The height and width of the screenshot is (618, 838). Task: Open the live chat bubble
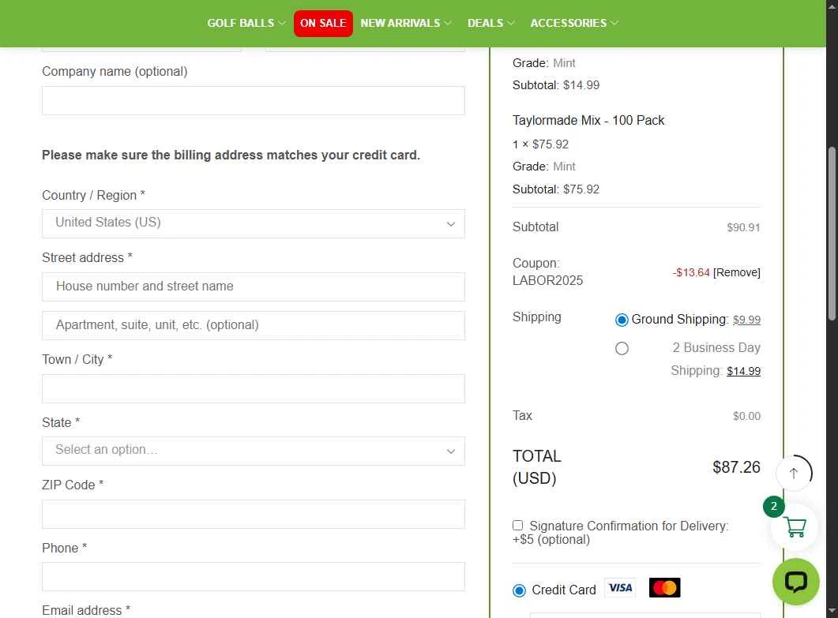click(x=796, y=581)
